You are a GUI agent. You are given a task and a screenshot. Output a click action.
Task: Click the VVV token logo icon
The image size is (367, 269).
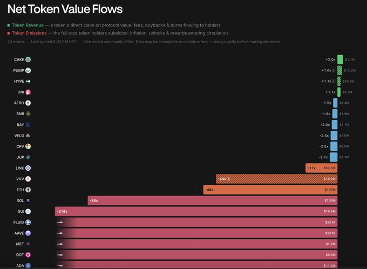(28, 179)
